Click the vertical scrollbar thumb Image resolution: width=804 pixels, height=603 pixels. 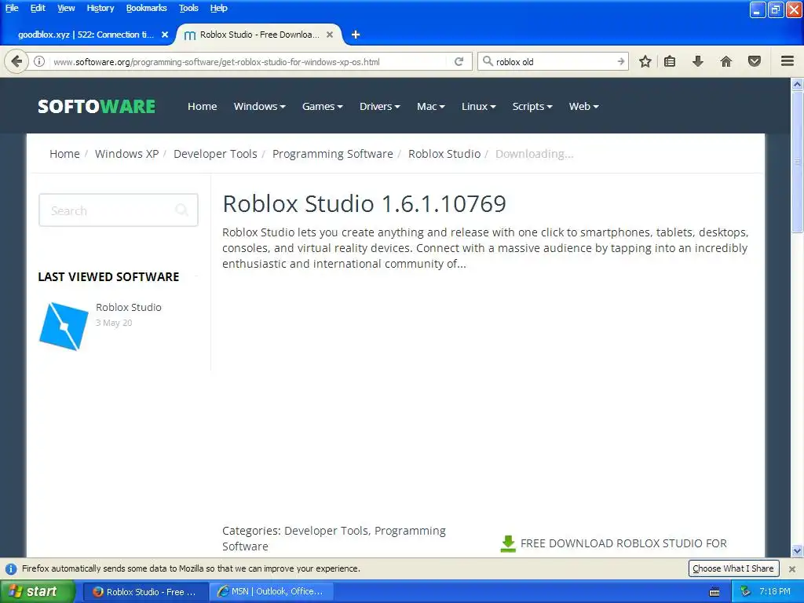[x=797, y=162]
